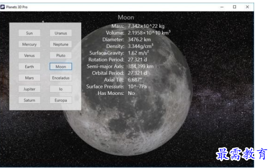
Task: View Europa moon details
Action: coord(61,100)
